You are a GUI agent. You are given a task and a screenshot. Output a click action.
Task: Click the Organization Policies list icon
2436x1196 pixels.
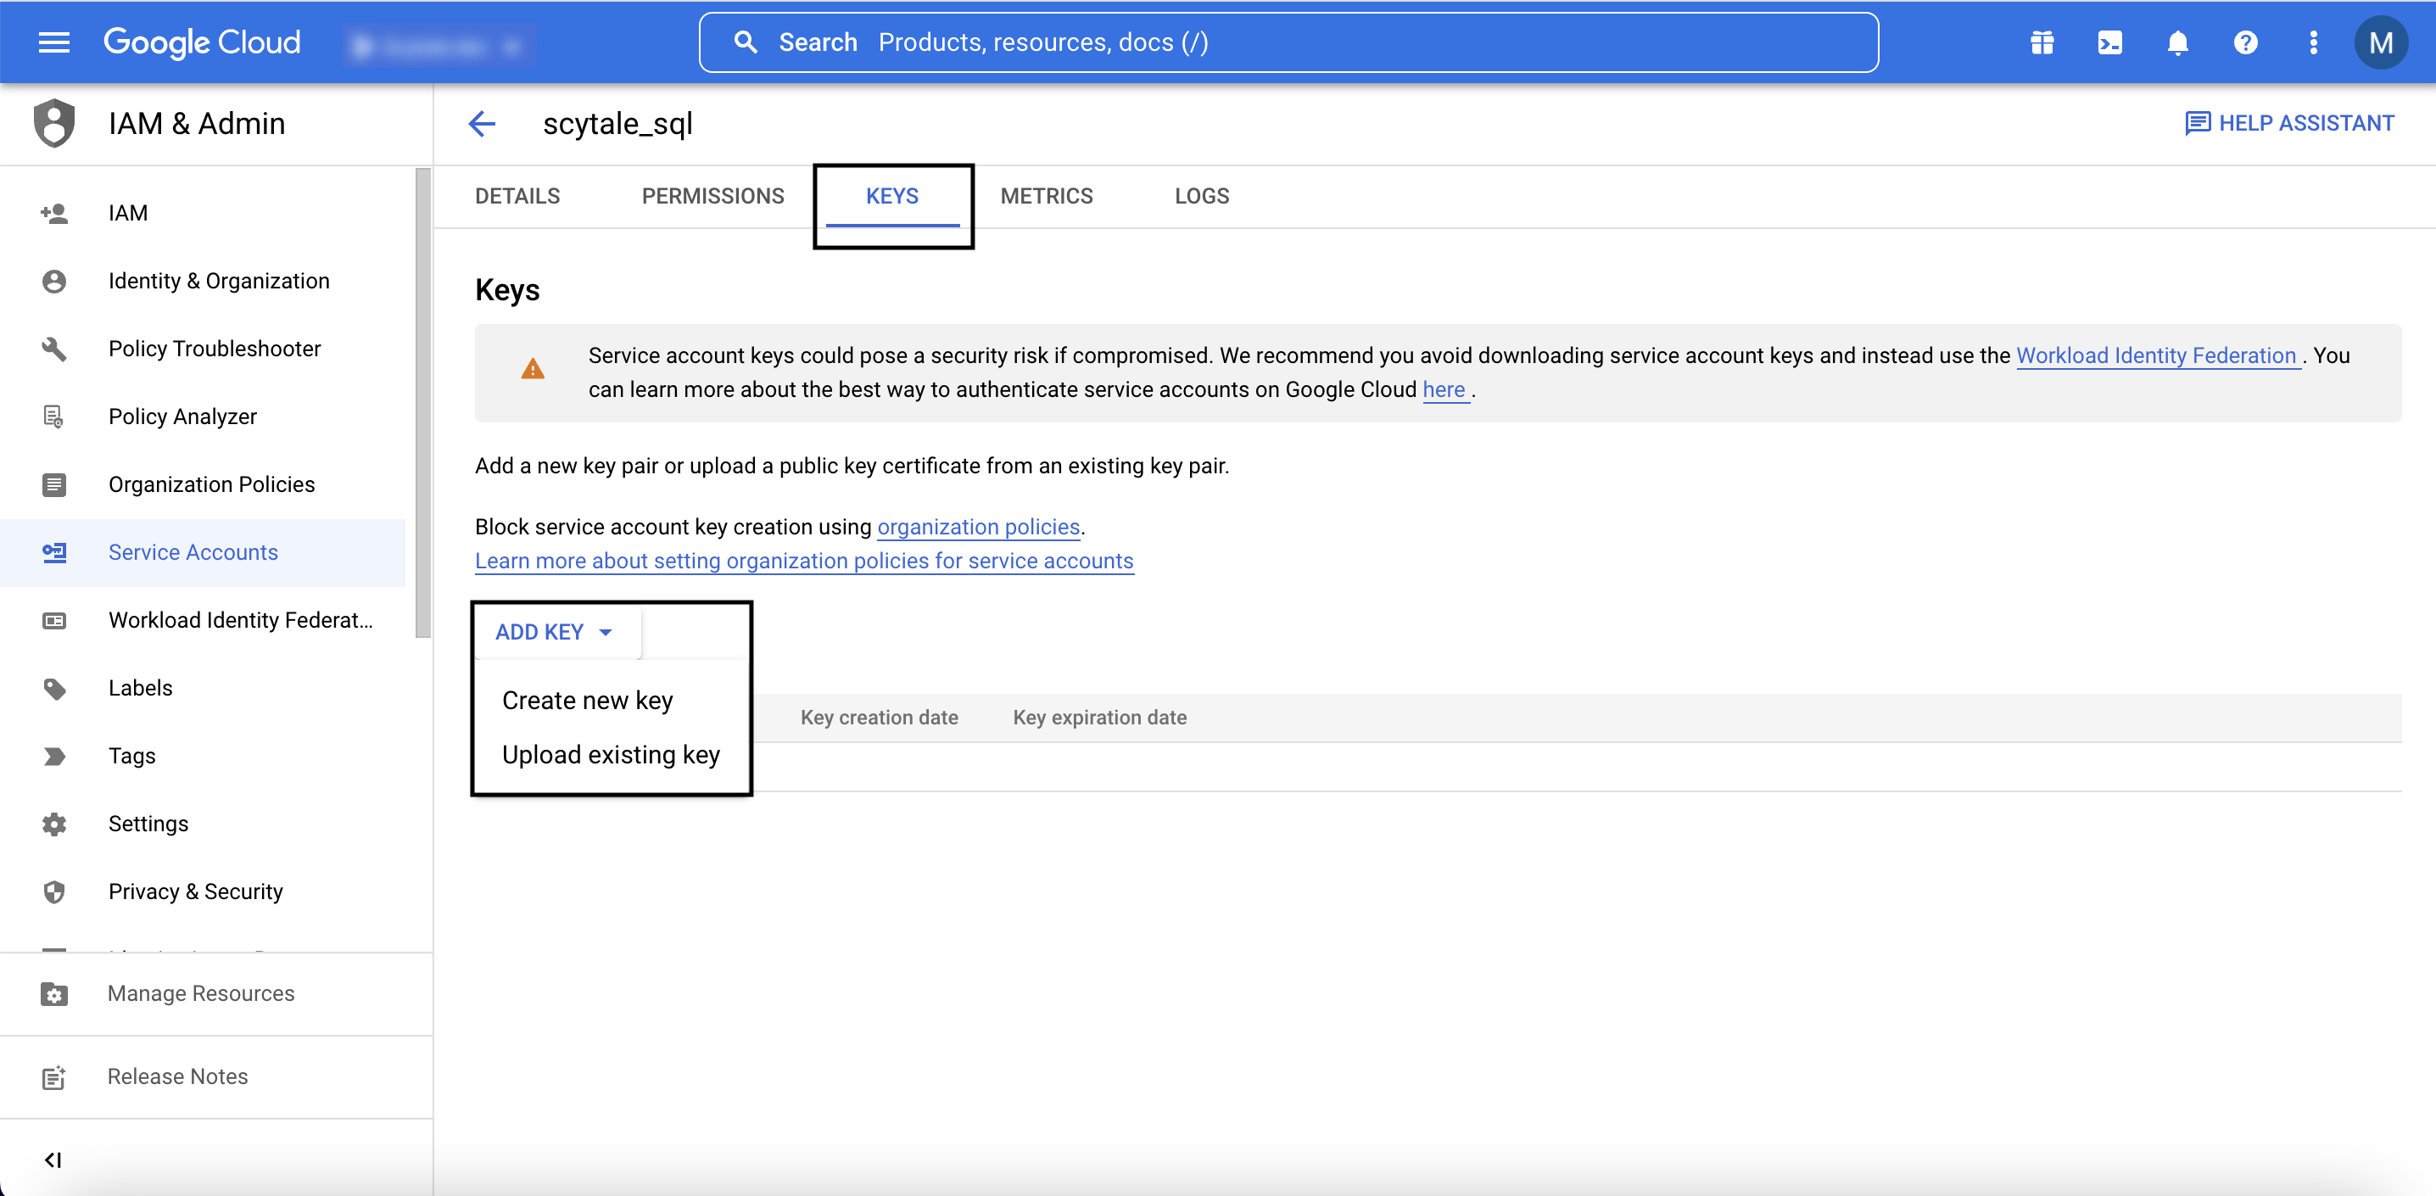[54, 484]
